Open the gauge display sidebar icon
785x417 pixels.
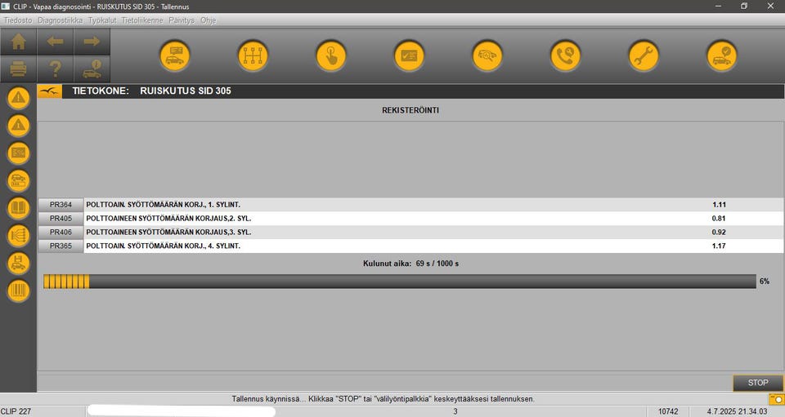click(19, 153)
